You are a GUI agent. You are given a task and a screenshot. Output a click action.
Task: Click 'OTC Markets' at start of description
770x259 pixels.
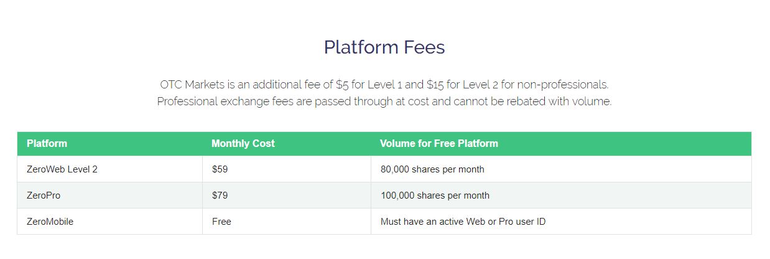tap(192, 84)
